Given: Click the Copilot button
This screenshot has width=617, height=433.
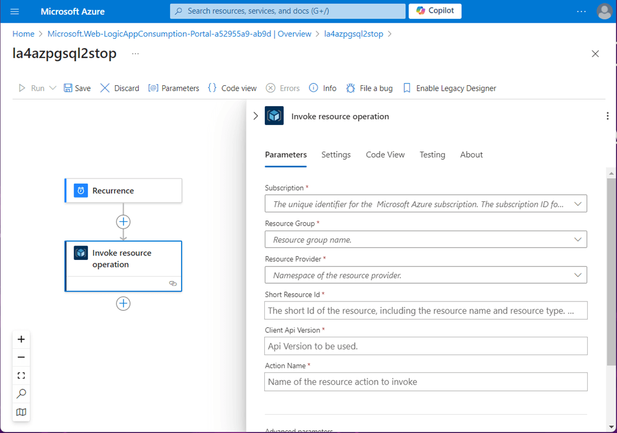Looking at the screenshot, I should (x=435, y=11).
